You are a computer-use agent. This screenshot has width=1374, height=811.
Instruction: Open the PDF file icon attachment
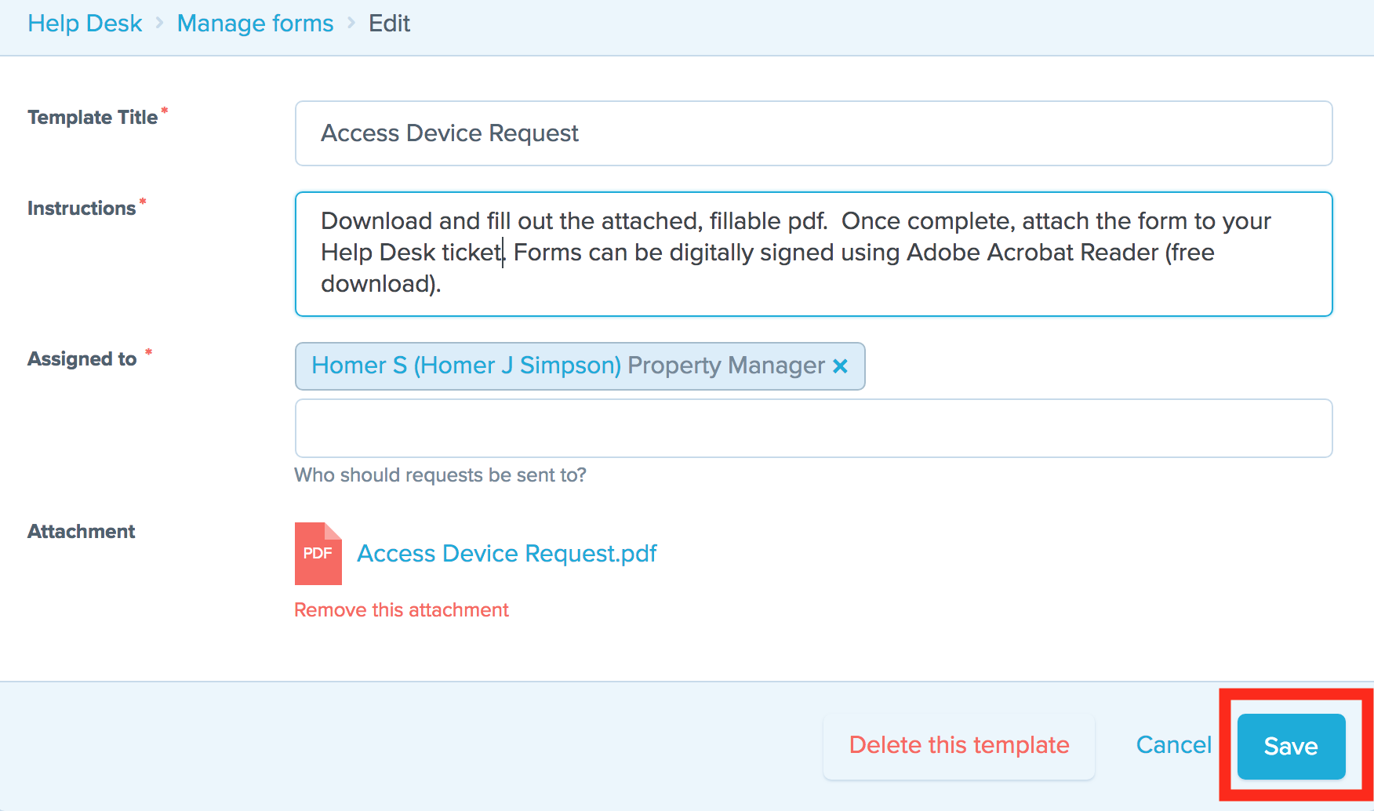(x=318, y=554)
